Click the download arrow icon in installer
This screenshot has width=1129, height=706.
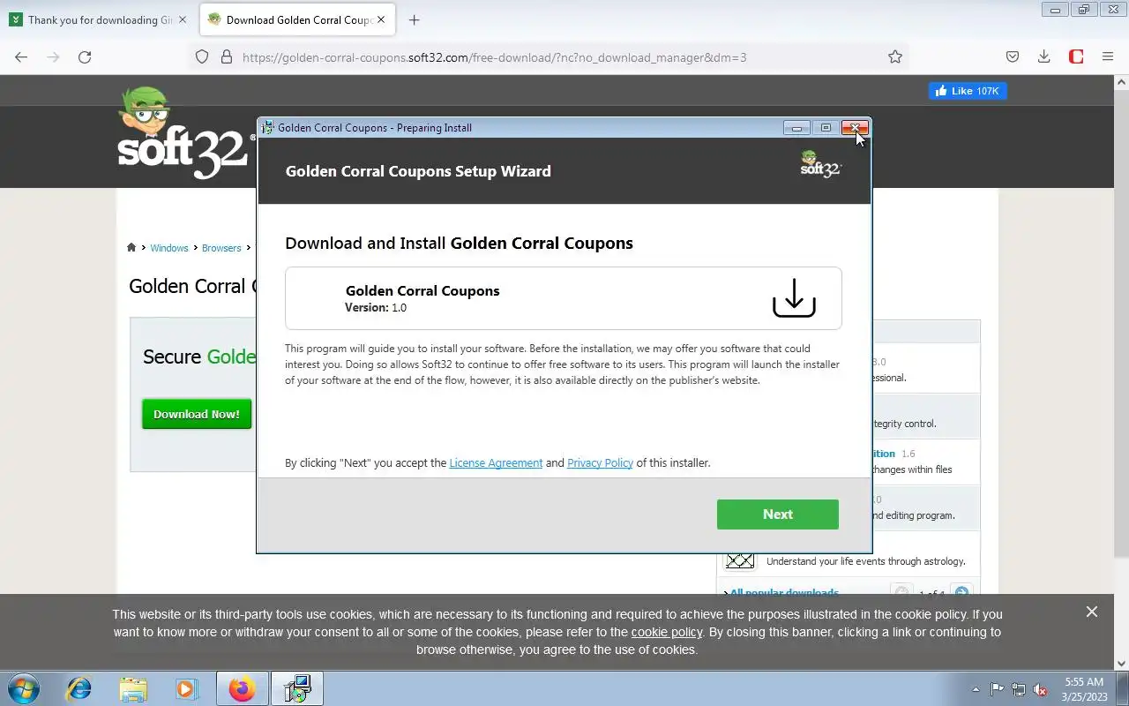click(x=794, y=298)
